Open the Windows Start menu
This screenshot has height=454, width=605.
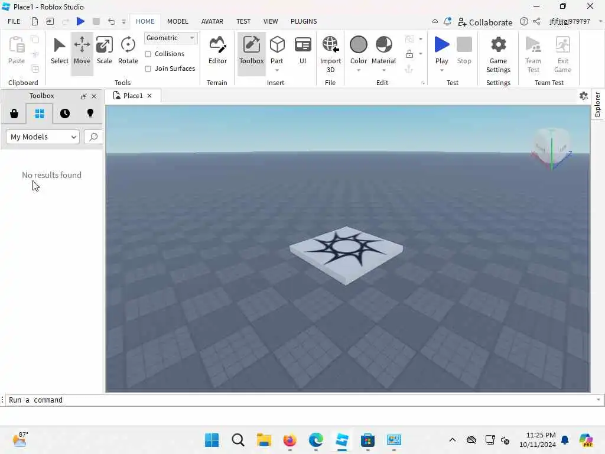[x=212, y=440]
